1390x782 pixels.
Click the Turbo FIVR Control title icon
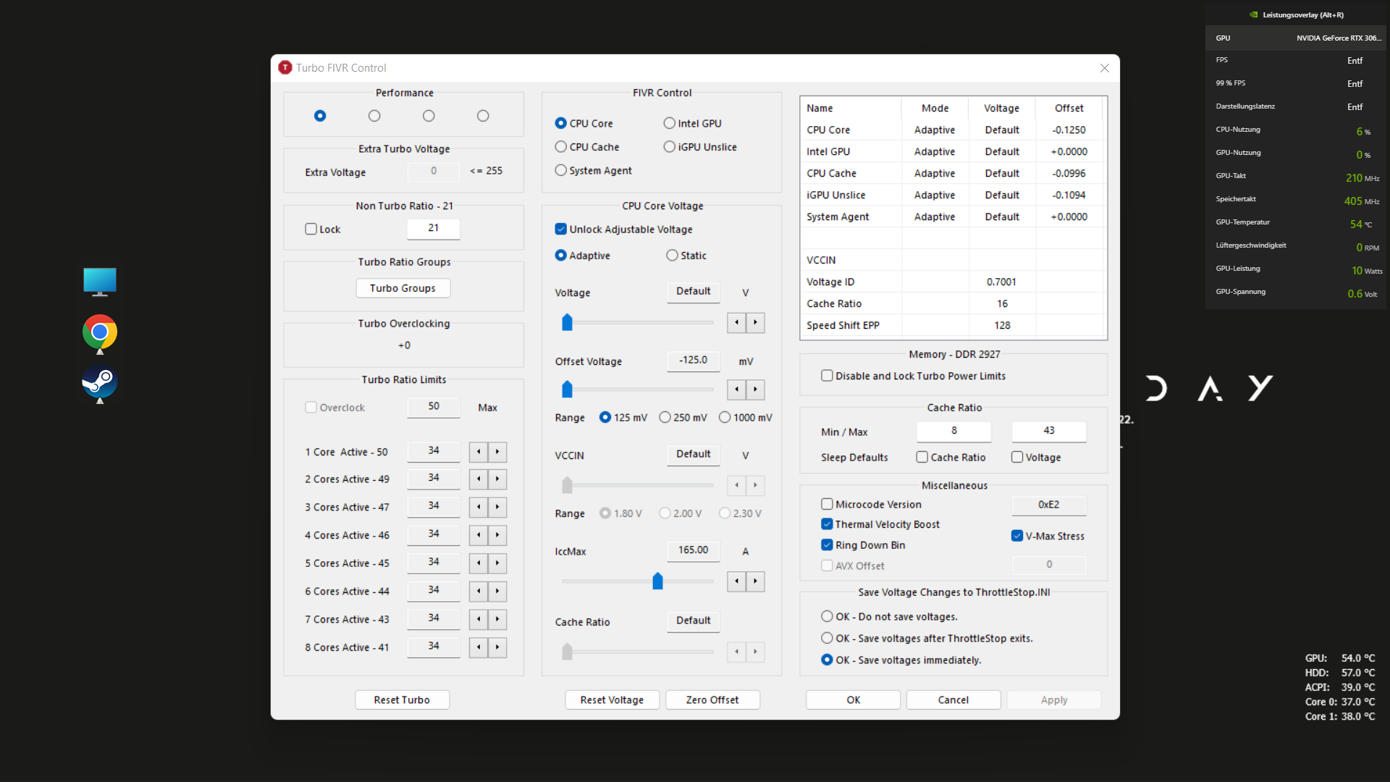tap(285, 67)
